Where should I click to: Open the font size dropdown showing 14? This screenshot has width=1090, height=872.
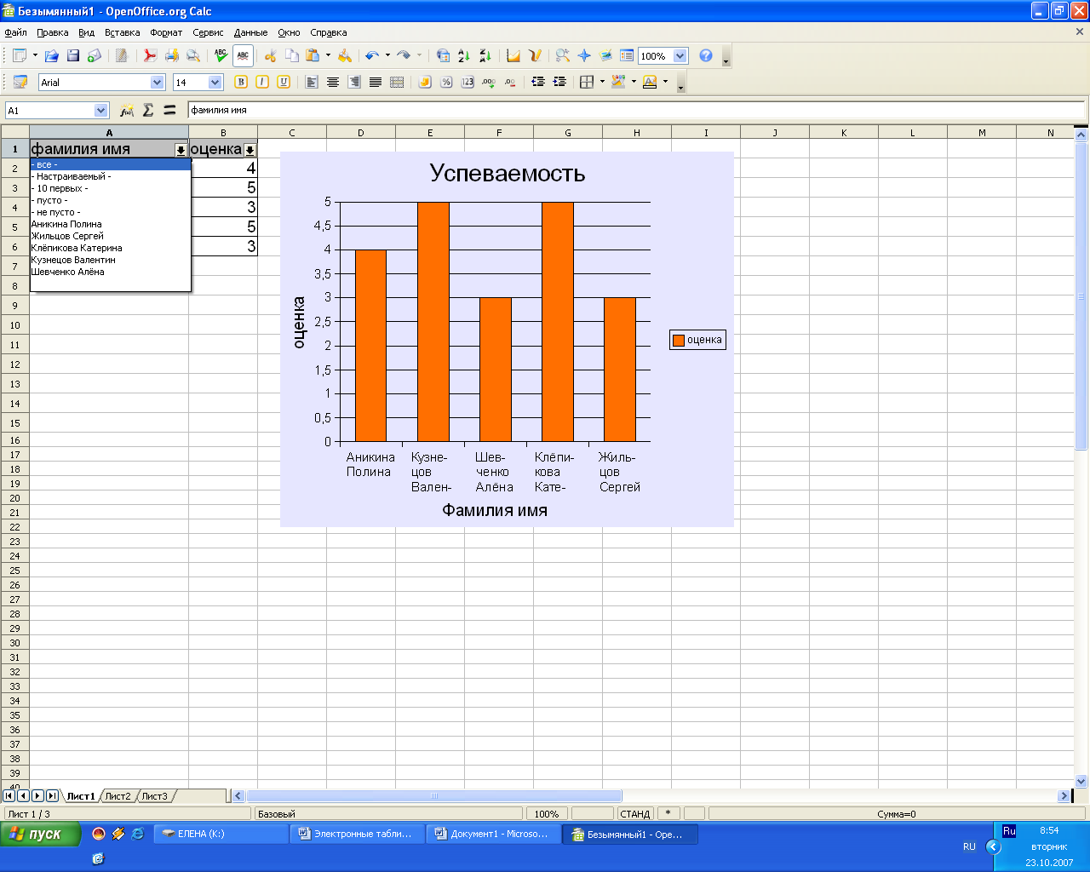click(215, 83)
